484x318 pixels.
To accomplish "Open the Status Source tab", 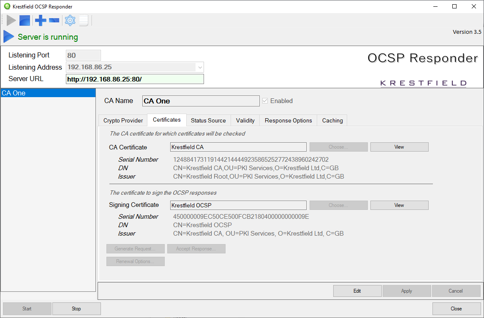I will (x=208, y=120).
